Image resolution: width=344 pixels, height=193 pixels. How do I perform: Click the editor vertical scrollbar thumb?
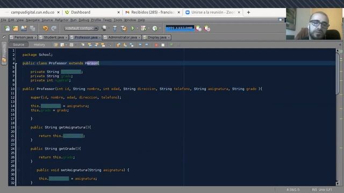coord(338,73)
